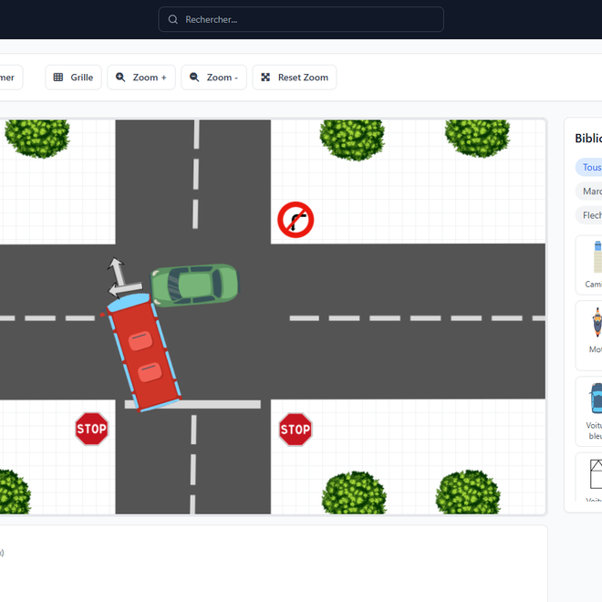
Task: Click the white direction arrow on road
Action: pos(117,278)
